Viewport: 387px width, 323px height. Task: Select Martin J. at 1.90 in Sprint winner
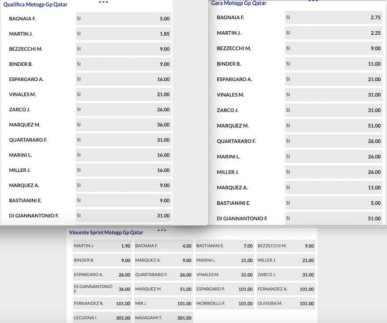102,246
